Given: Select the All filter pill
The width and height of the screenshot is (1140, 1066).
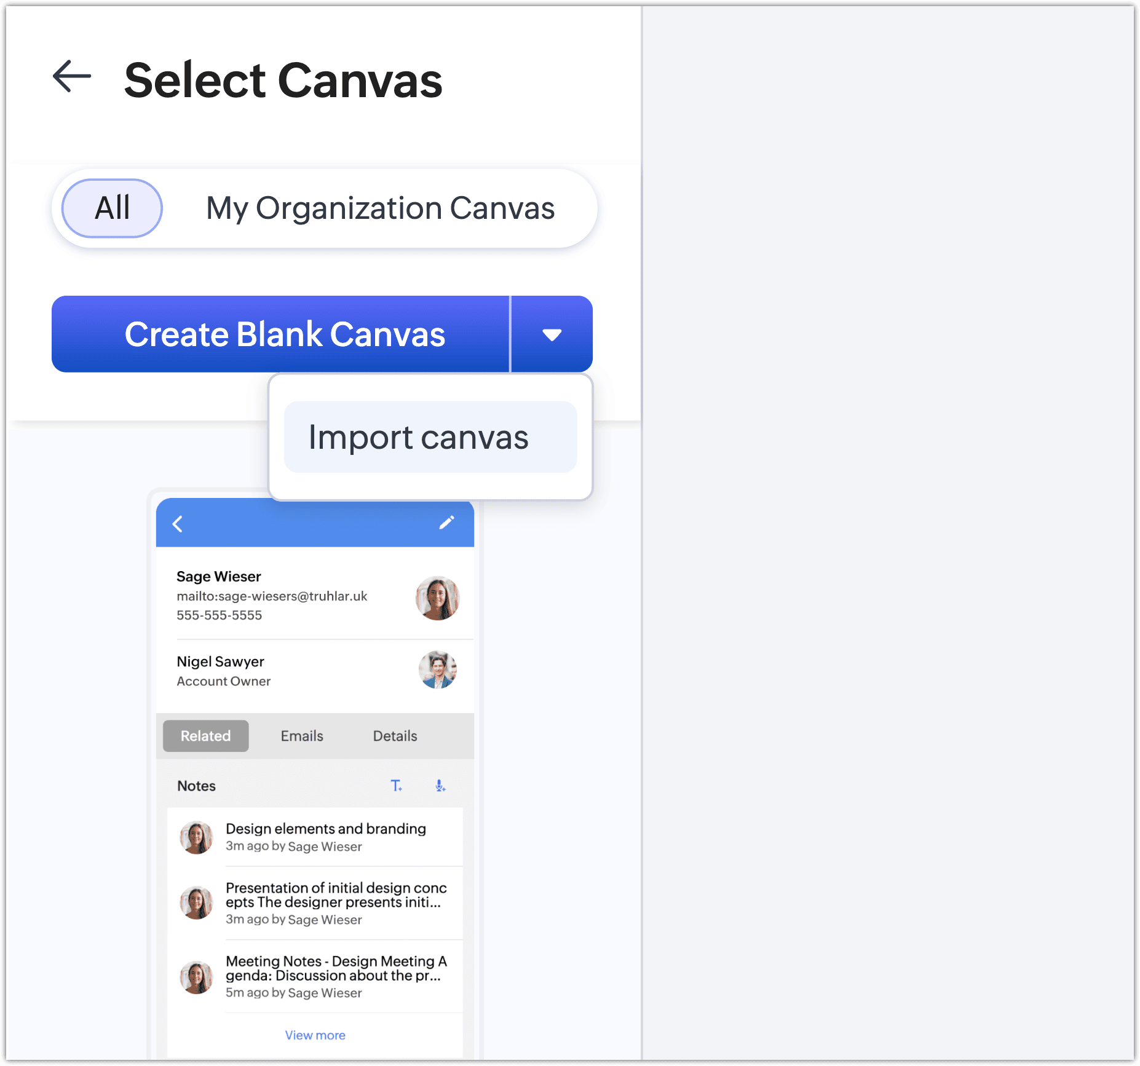Looking at the screenshot, I should (x=112, y=208).
